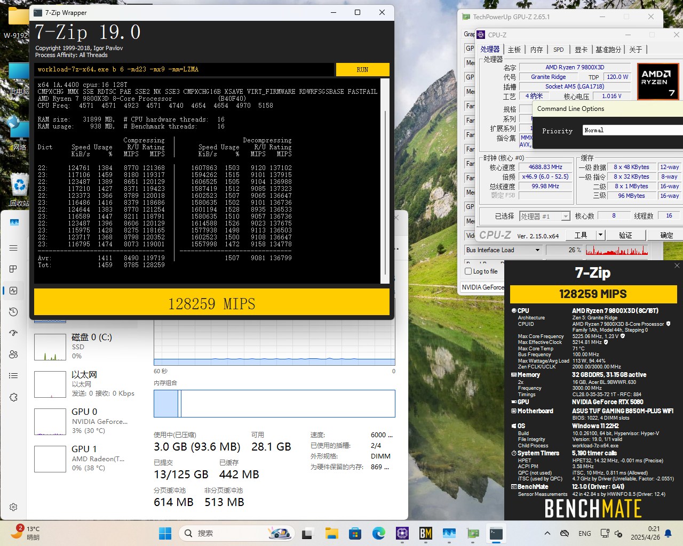This screenshot has width=683, height=546.
Task: Click the CPU-Z Tools button
Action: pos(581,235)
